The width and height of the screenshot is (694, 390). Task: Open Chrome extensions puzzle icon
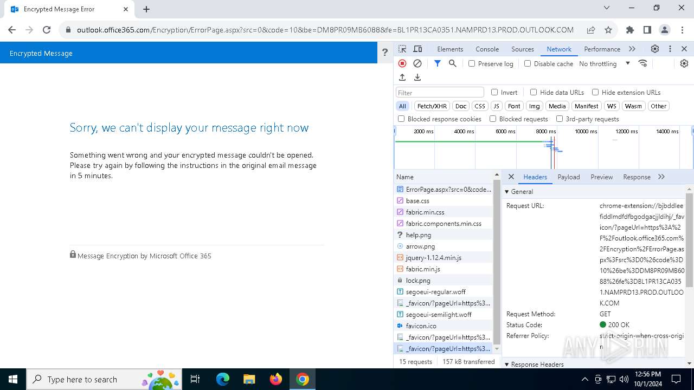[x=630, y=30]
